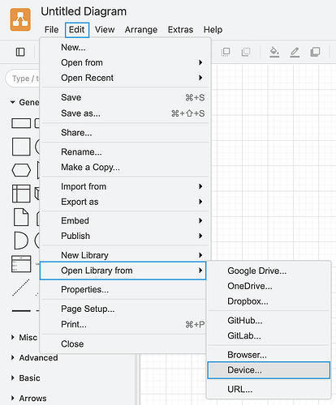Collapse the General shapes section

pos(25,102)
